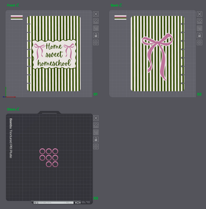Image resolution: width=206 pixels, height=209 pixels.
Task: Arrange objects on the Back plate
Action: point(199,28)
